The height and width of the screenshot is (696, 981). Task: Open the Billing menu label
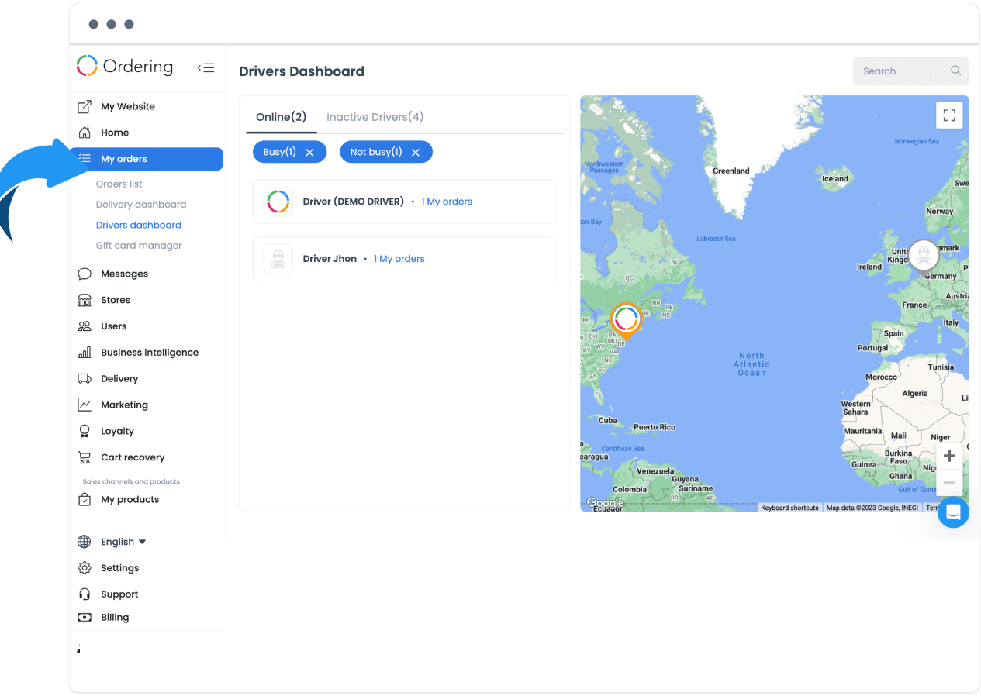pos(115,618)
